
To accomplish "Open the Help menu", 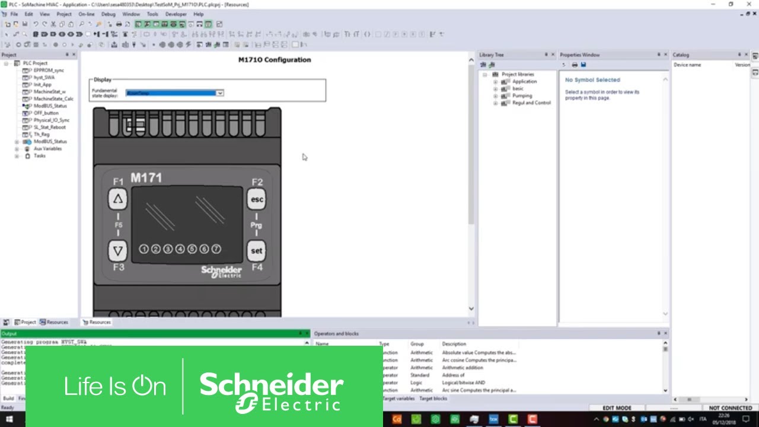I will click(199, 14).
